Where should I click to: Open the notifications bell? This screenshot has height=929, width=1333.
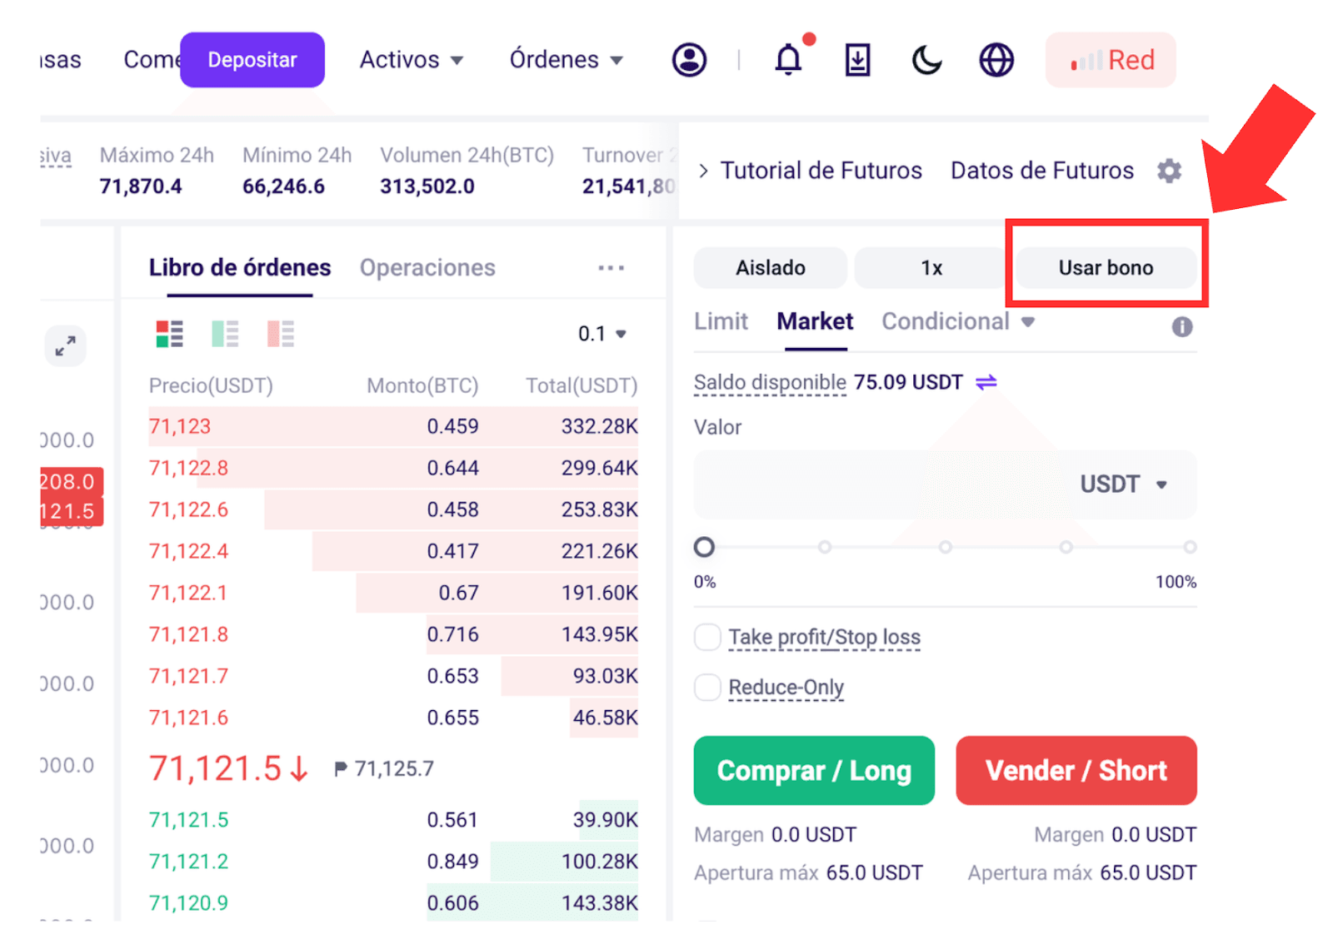[x=788, y=60]
